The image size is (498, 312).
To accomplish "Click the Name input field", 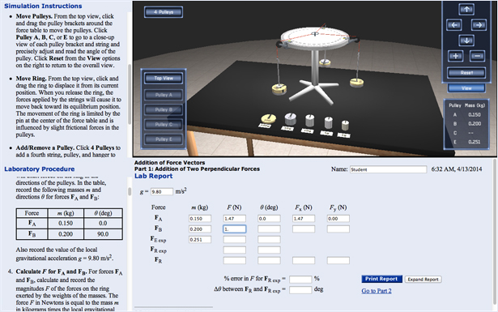I will click(x=388, y=169).
